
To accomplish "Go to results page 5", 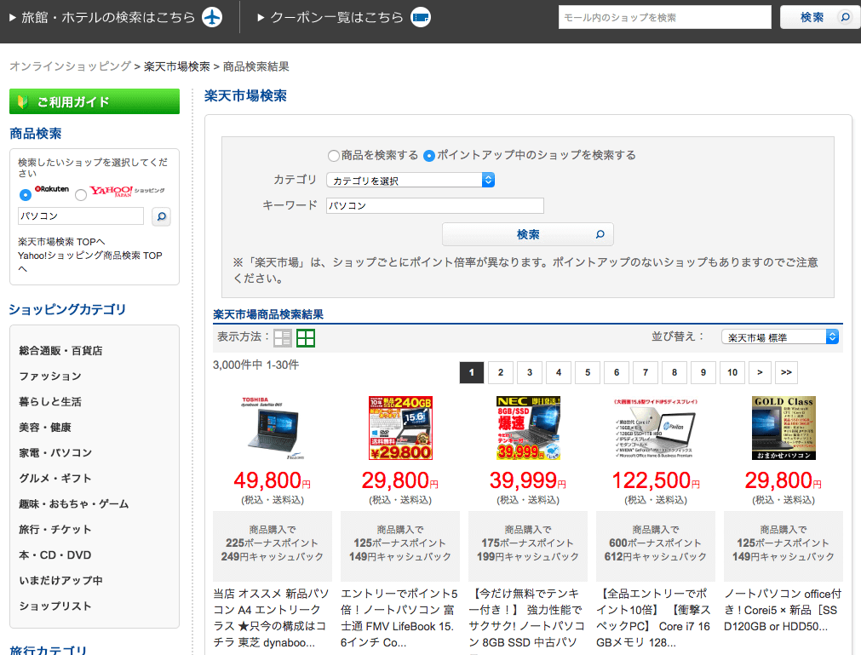I will point(588,372).
